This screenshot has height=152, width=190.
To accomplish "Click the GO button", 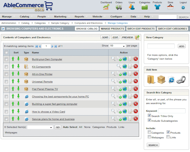I will pos(58,127).
